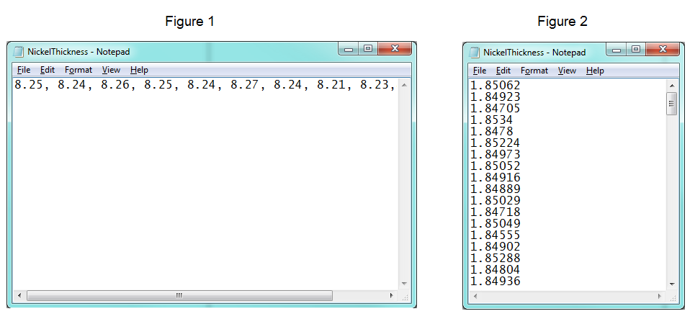Image resolution: width=695 pixels, height=319 pixels.
Task: Click Figure 1 window title NickelThickness - Notepad
Action: pos(79,52)
